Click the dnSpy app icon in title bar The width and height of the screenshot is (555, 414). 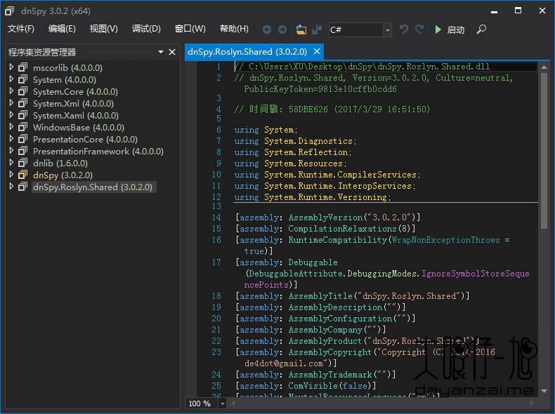pyautogui.click(x=10, y=11)
